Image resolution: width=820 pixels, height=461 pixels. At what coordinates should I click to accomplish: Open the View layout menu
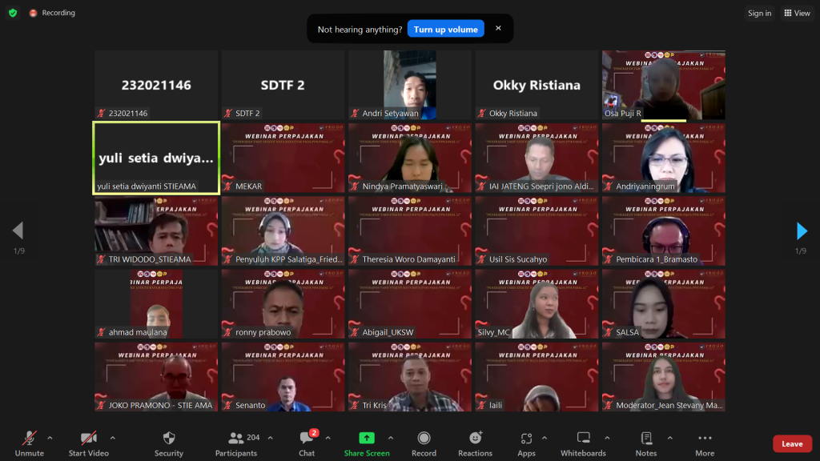tap(797, 13)
